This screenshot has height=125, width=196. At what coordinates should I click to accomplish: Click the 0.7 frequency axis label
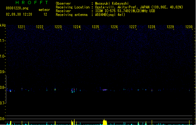pos(2,103)
